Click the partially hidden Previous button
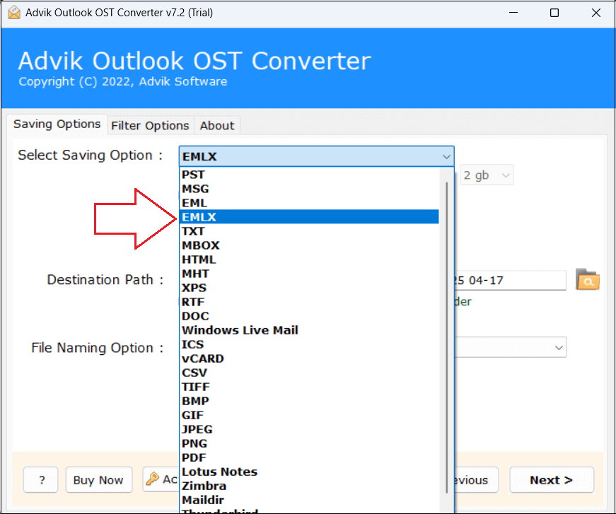616x514 pixels. (476, 479)
